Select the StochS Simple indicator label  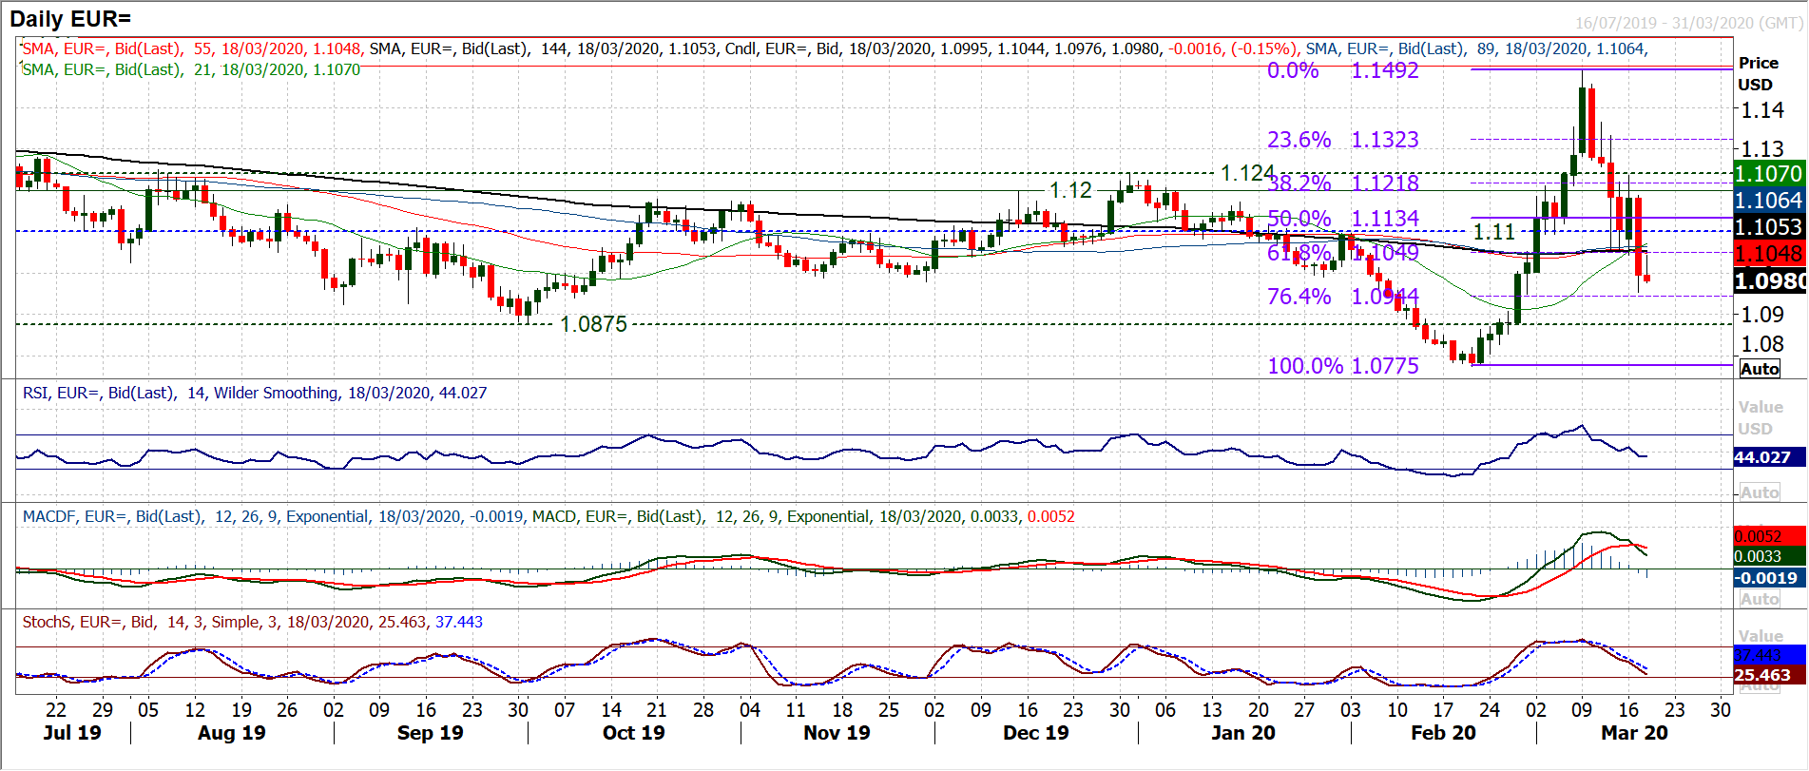coord(252,622)
